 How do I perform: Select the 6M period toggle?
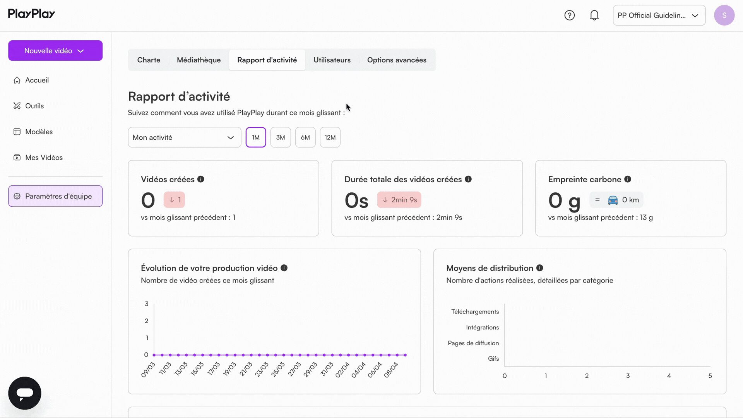305,137
